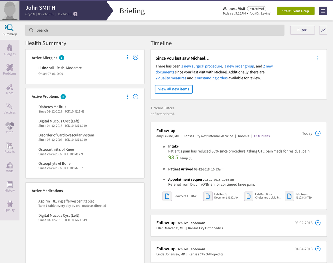Collapse today's Follow-up timeline entry
The image size is (333, 263).
(318, 133)
